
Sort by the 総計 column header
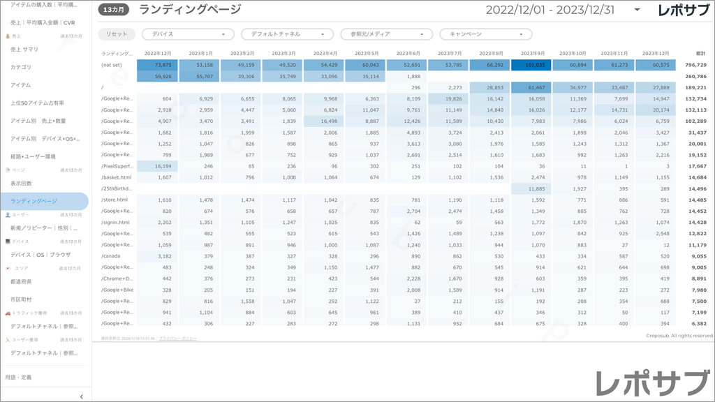[700, 53]
